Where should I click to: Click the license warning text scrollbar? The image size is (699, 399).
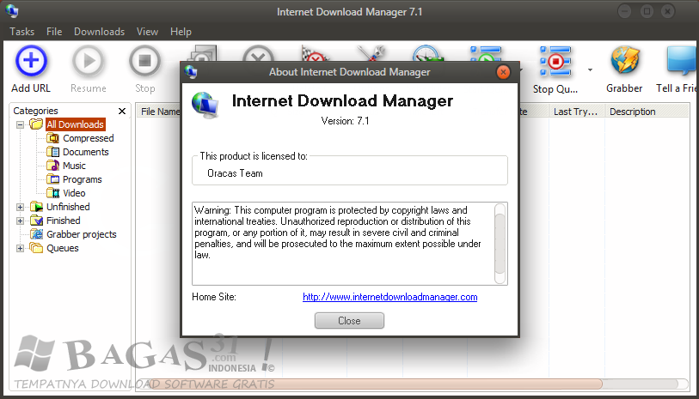[x=500, y=244]
